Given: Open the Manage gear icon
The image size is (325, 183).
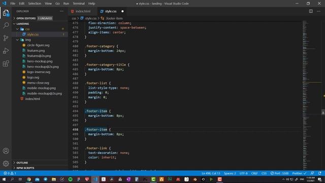Looking at the screenshot, I should pos(6,164).
